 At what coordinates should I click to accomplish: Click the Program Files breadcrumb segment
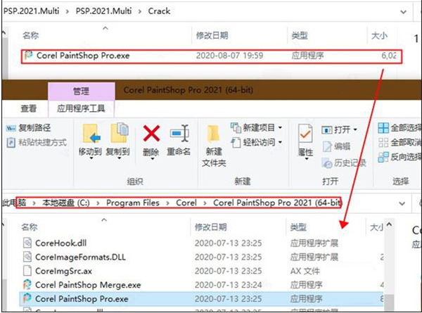pos(132,203)
